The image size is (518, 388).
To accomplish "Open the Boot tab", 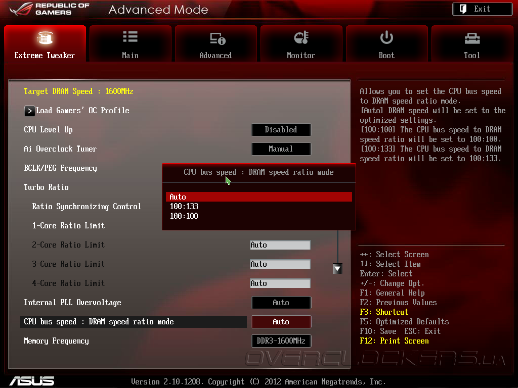I will coord(386,43).
